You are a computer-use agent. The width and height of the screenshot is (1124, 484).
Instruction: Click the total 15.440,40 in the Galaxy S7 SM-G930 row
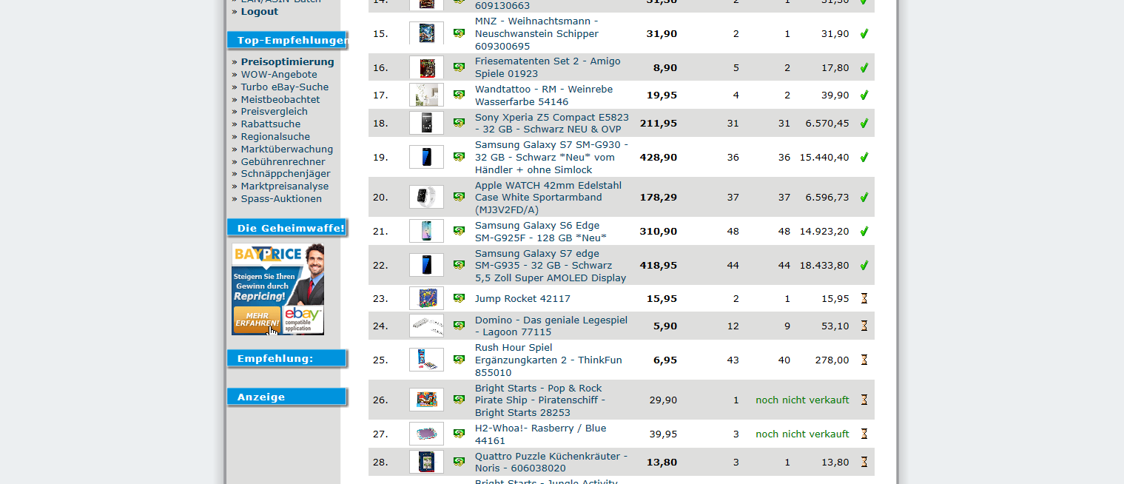[x=824, y=158]
